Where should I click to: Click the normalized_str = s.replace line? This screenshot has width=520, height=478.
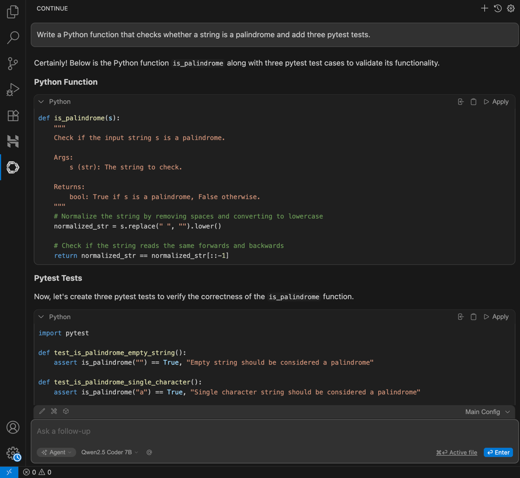[x=137, y=226]
